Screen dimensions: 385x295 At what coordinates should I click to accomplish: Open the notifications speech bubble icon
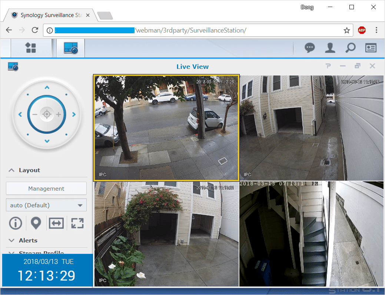point(310,48)
